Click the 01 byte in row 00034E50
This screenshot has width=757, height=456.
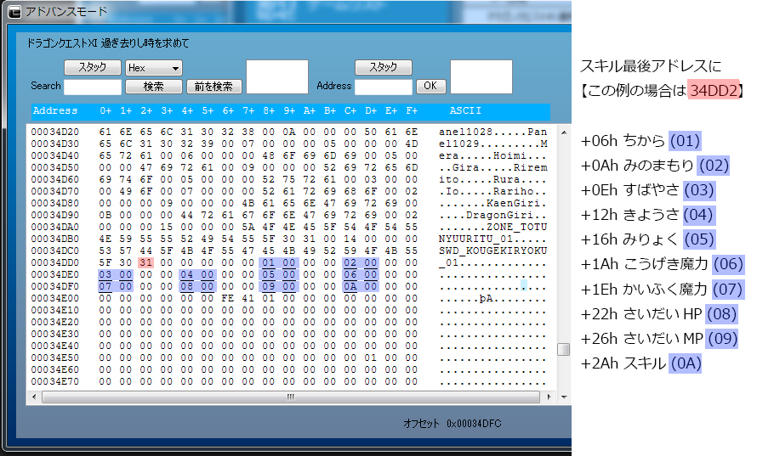(x=371, y=357)
